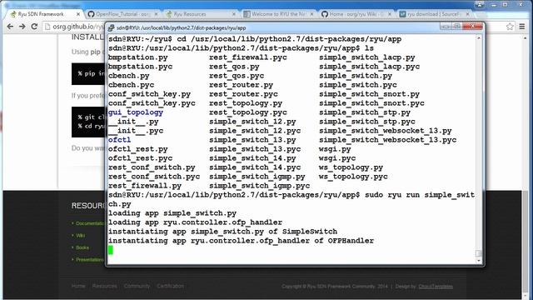Open the Documentation link in Resources
This screenshot has width=533, height=300.
click(x=90, y=223)
